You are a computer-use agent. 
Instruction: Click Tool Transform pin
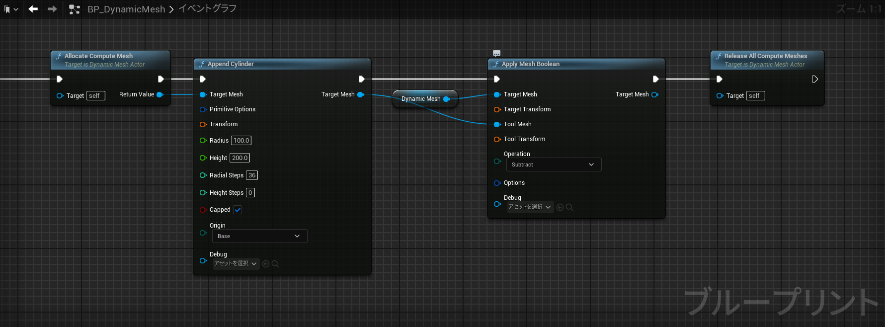pos(497,139)
